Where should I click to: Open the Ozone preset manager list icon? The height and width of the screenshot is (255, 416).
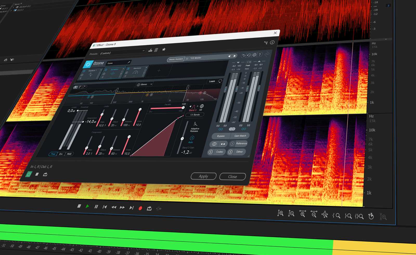(x=187, y=59)
